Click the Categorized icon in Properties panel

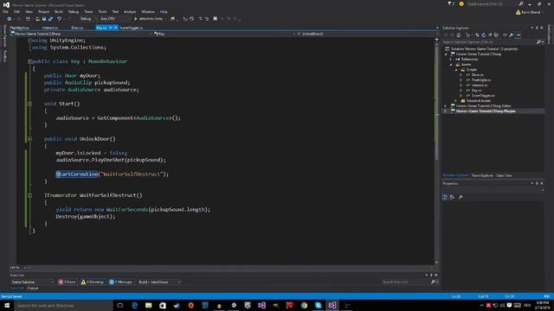445,197
